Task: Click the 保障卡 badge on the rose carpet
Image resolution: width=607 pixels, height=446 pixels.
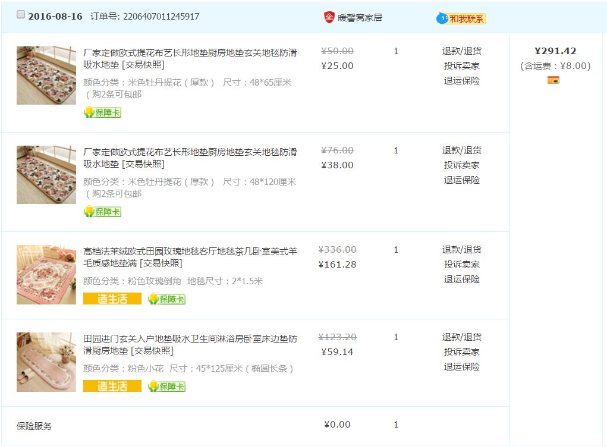Action: coord(166,299)
